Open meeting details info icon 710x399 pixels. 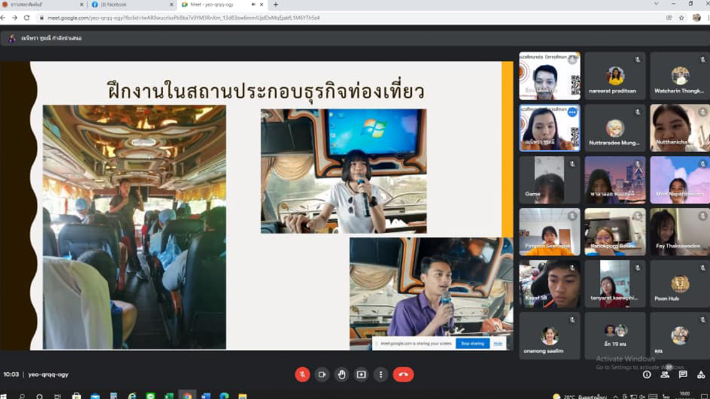click(646, 375)
